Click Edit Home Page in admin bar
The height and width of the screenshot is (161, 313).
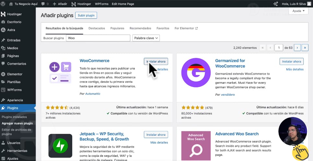(123, 4)
